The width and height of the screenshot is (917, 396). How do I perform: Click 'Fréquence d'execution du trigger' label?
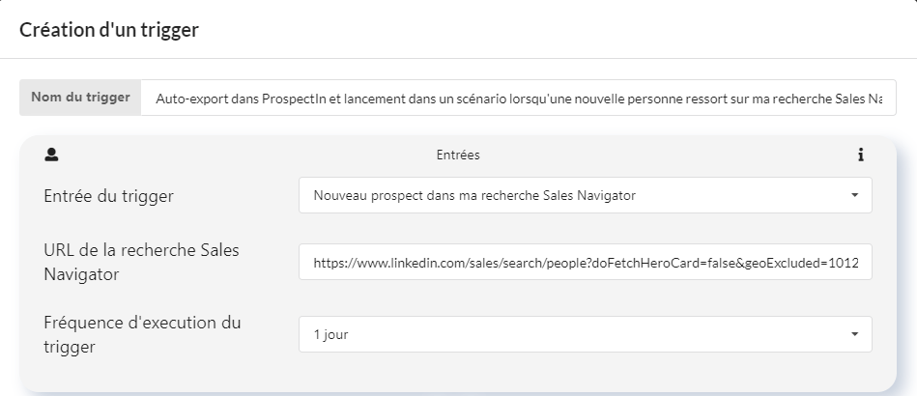(x=142, y=334)
